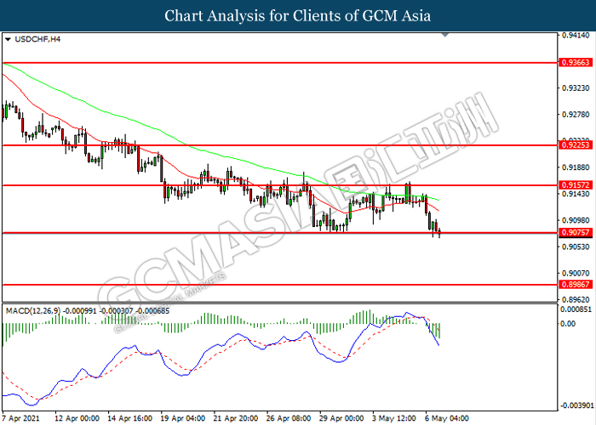This screenshot has width=596, height=425.
Task: Click the MACD 0.00 zero level value
Action: (568, 324)
